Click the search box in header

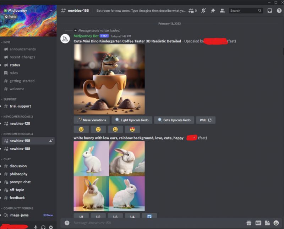coord(245,11)
